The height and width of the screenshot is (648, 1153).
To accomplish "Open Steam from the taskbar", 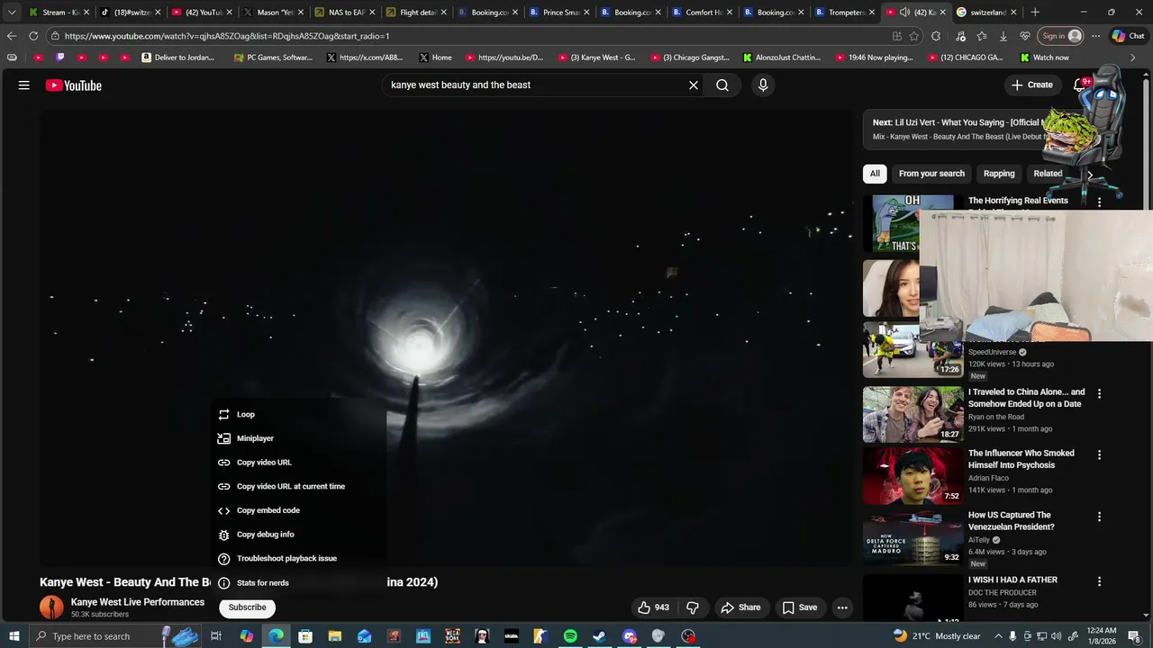I will (599, 636).
